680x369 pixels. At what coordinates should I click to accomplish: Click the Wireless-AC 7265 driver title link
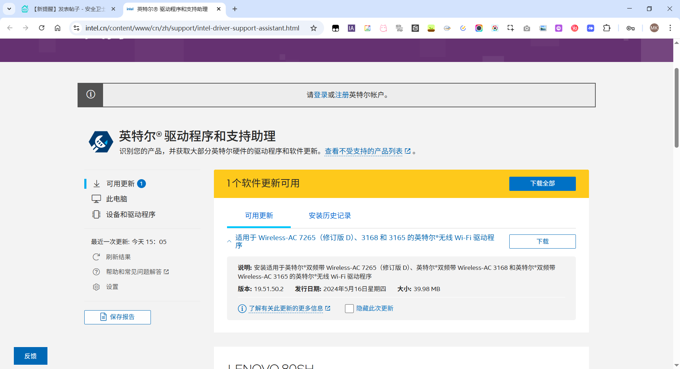(365, 242)
